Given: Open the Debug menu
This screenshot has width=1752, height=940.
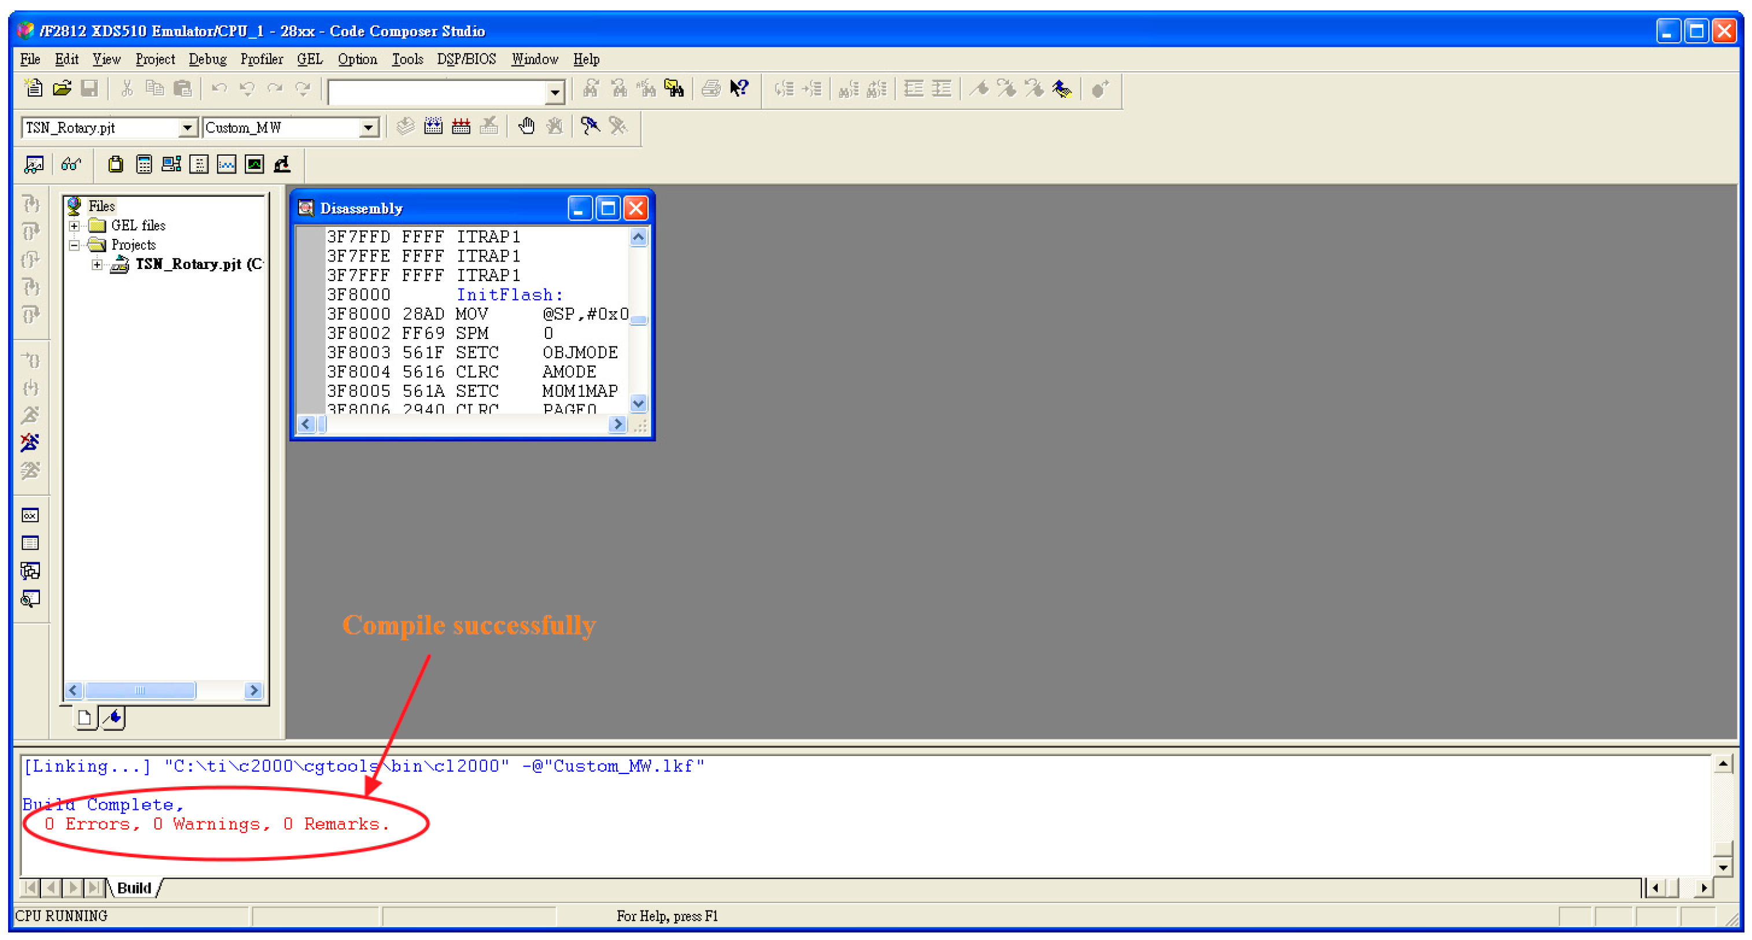Looking at the screenshot, I should click(x=207, y=59).
